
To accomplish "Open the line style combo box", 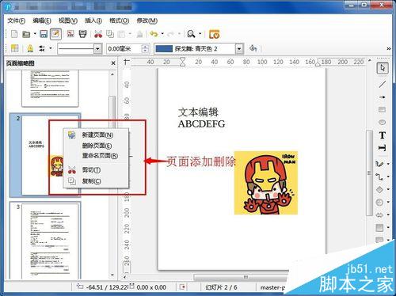I will point(80,49).
